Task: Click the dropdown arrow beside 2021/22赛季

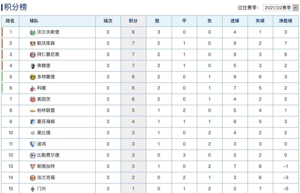Action: (295, 8)
